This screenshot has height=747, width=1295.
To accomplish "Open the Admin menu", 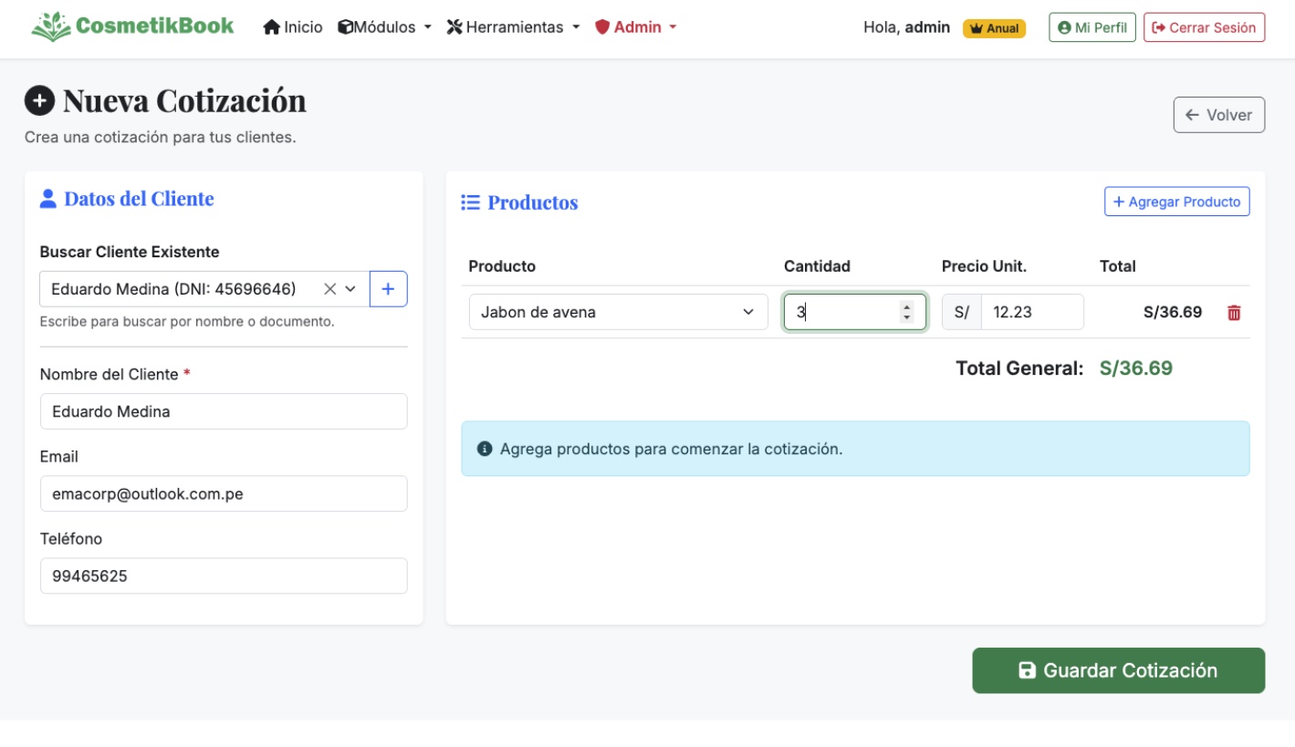I will 636,27.
